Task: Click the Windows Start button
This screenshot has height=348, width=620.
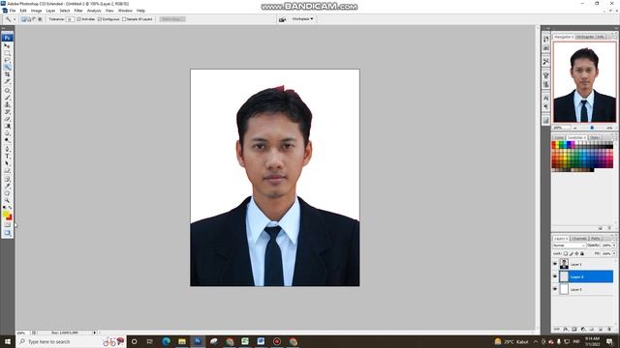Action: [8, 341]
